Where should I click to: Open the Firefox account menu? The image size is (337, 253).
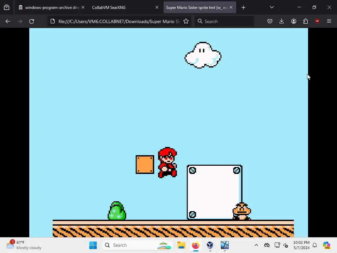pyautogui.click(x=294, y=21)
